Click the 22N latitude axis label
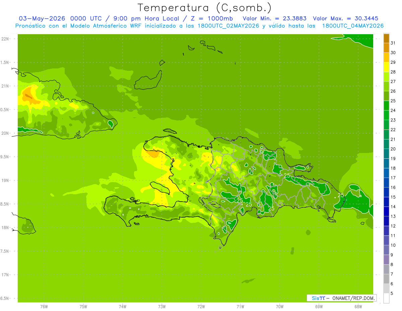Screen dimensions: 402x311 point(5,39)
